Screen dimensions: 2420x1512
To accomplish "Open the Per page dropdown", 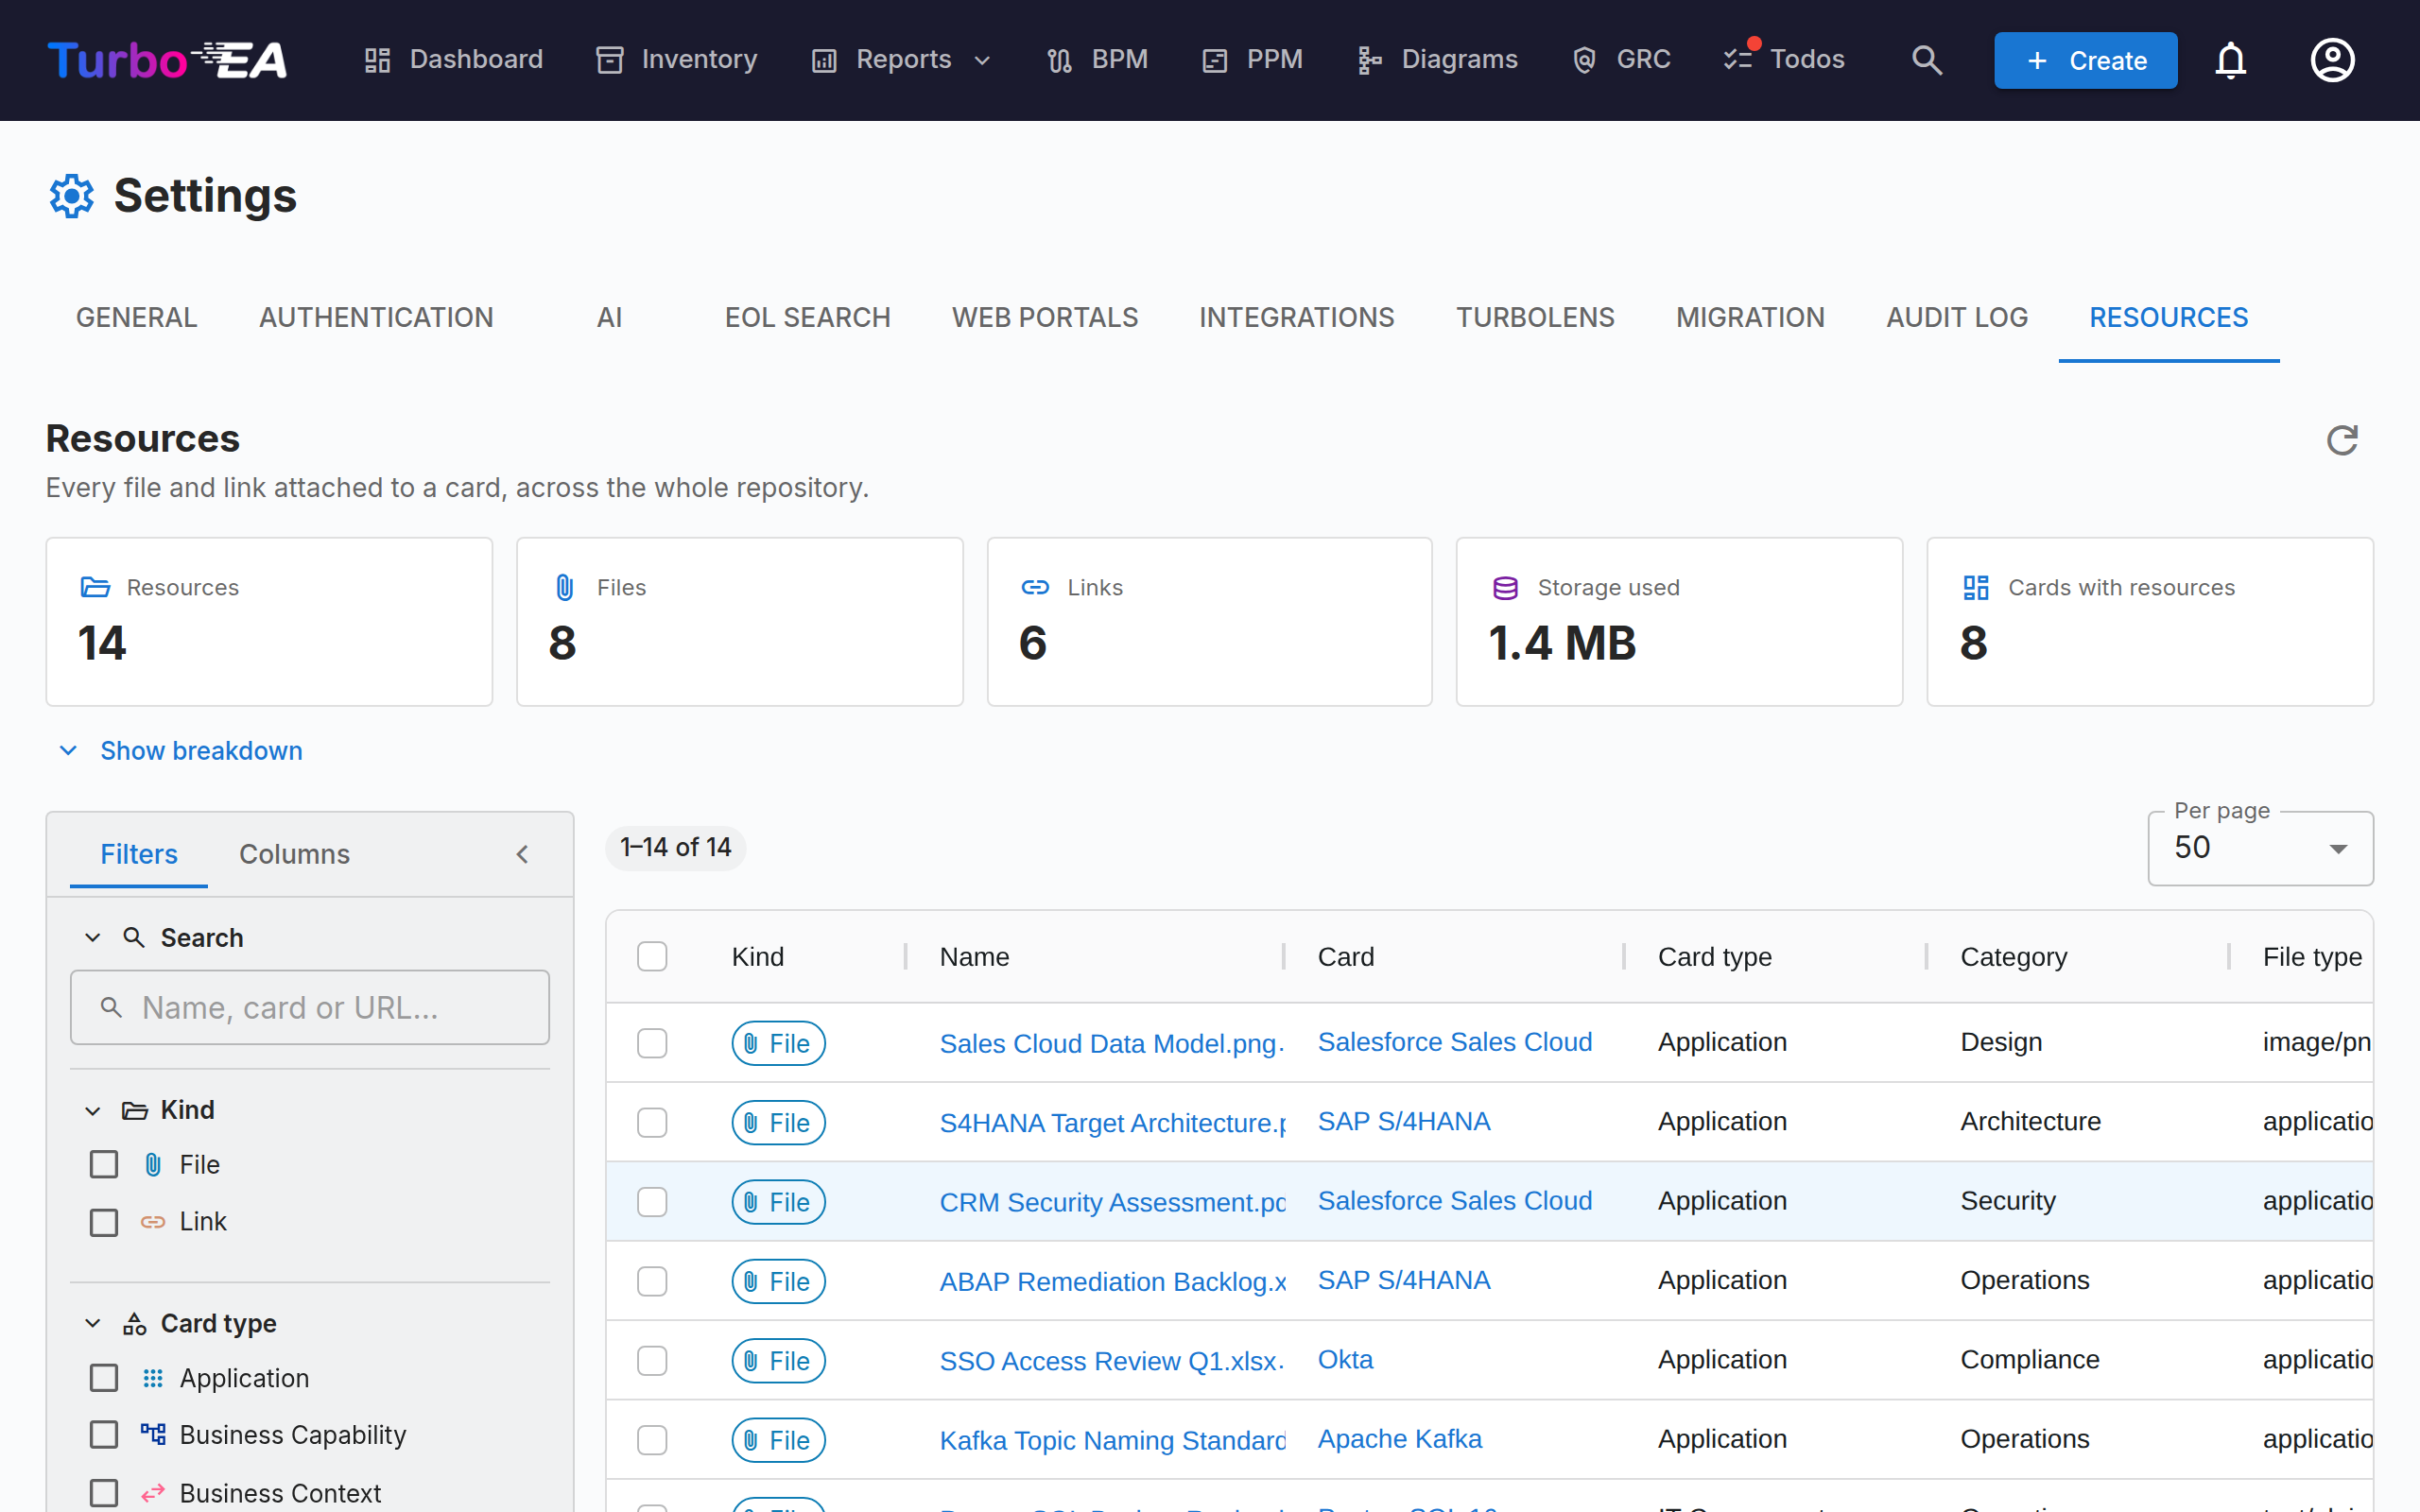I will pyautogui.click(x=2260, y=848).
